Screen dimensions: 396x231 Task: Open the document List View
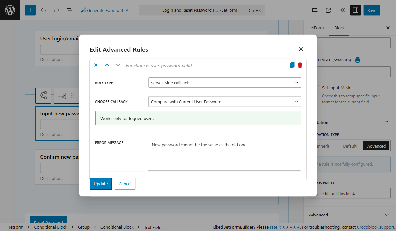click(70, 10)
